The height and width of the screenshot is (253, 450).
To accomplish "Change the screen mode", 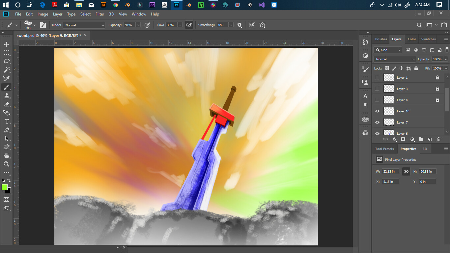I will [7, 208].
